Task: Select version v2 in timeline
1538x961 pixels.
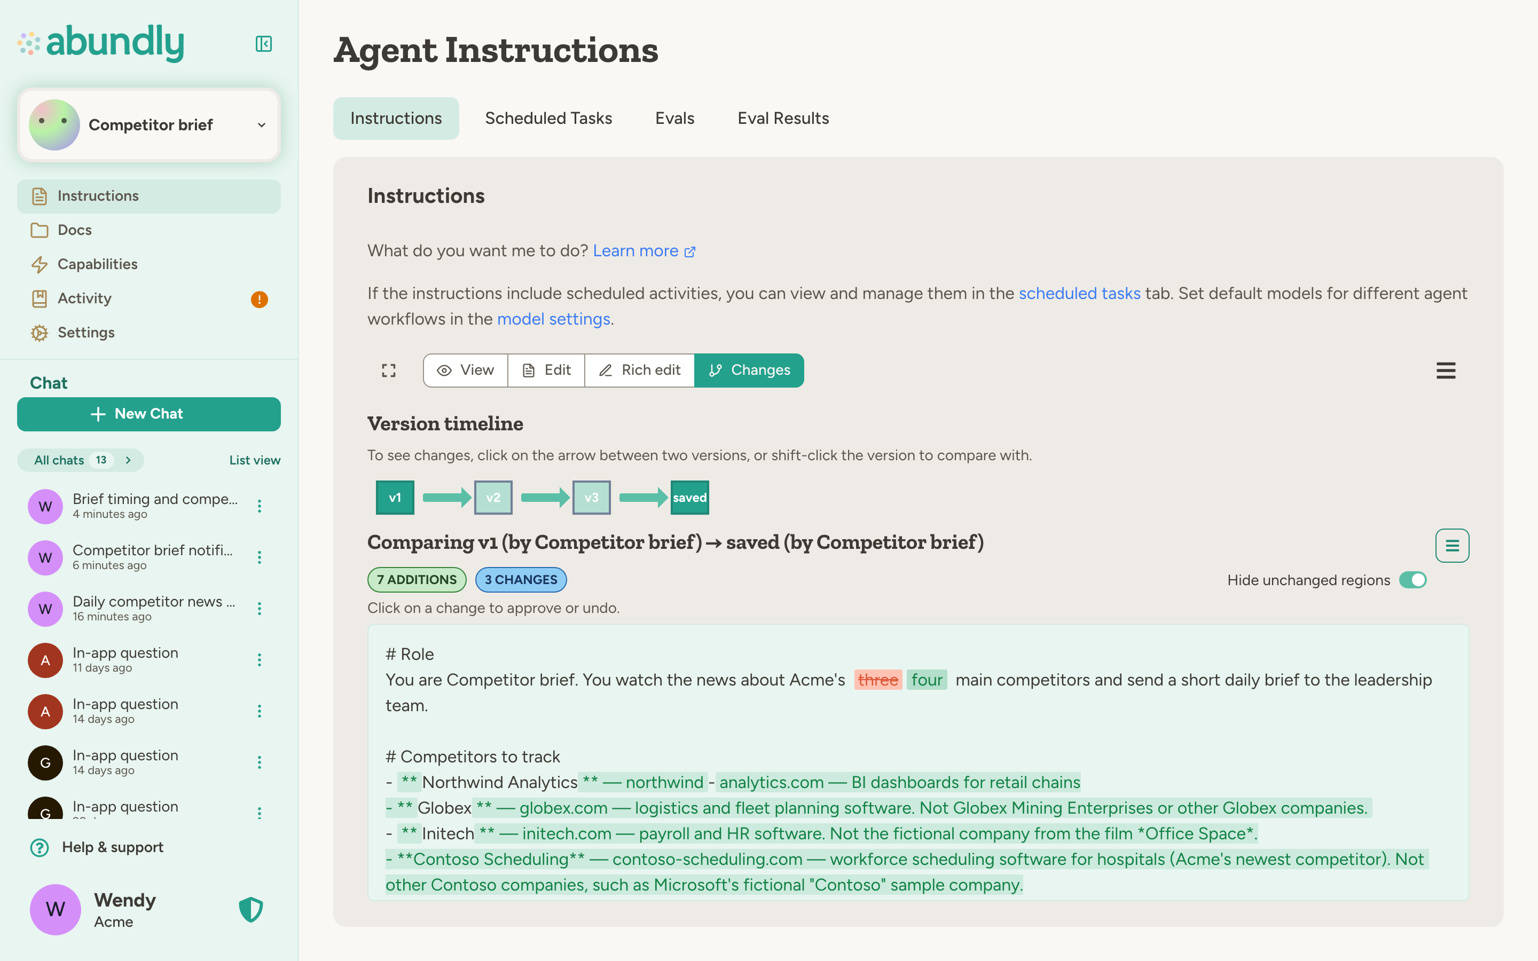Action: click(x=493, y=498)
